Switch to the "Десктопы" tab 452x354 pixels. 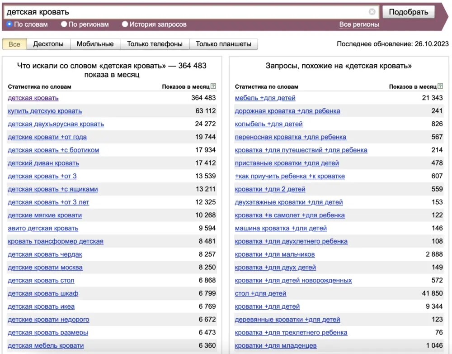pos(48,44)
